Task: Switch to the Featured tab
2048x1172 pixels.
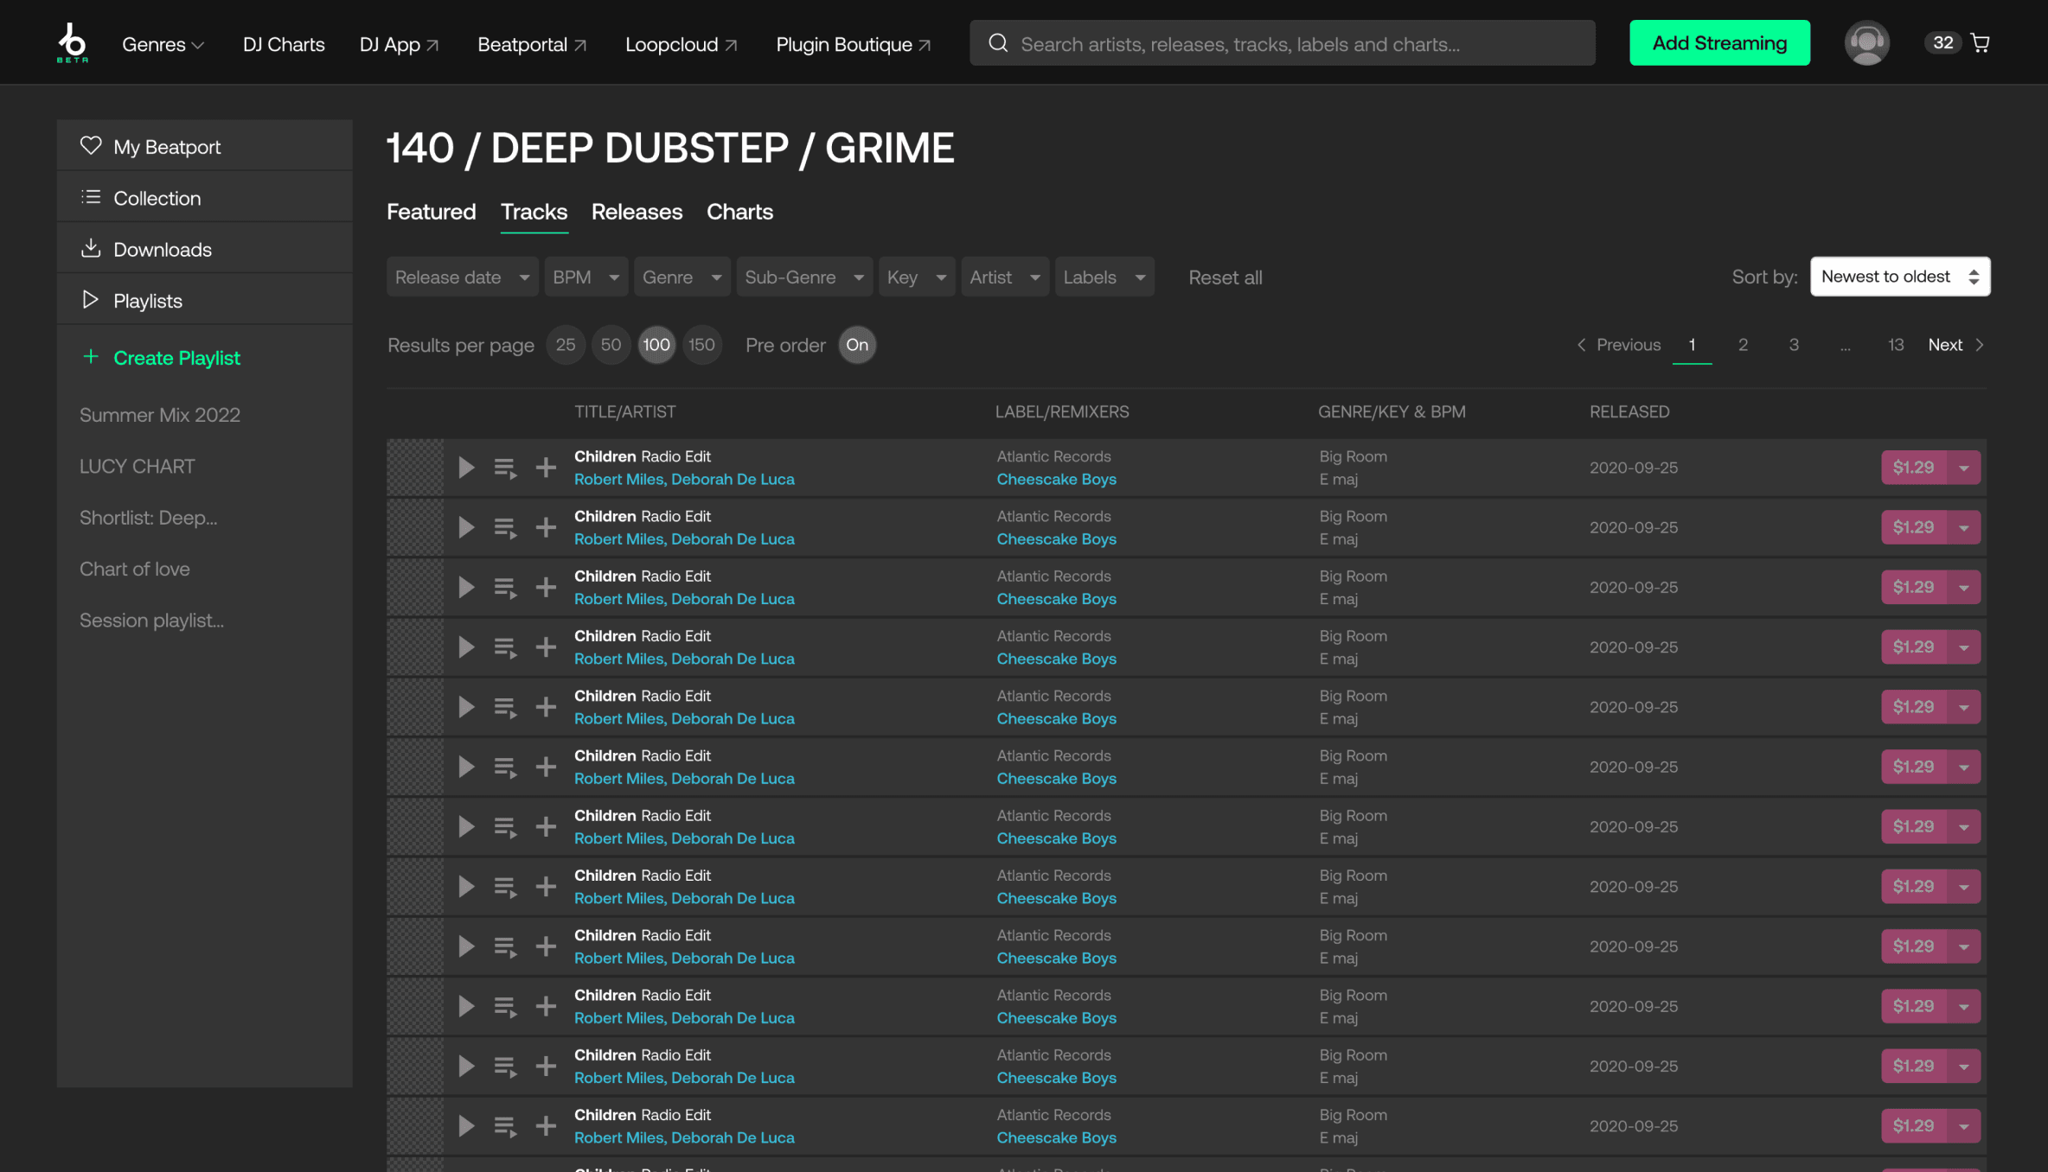Action: pyautogui.click(x=431, y=212)
